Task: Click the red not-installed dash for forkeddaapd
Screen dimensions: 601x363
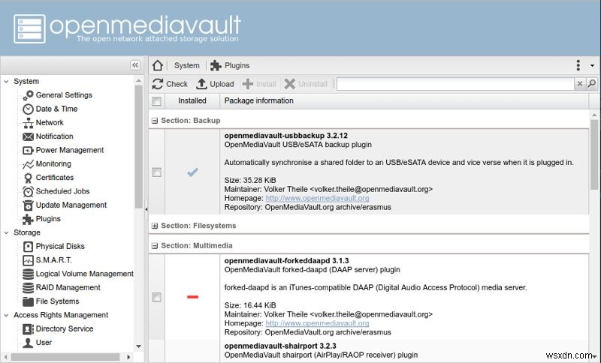Action: tap(192, 297)
